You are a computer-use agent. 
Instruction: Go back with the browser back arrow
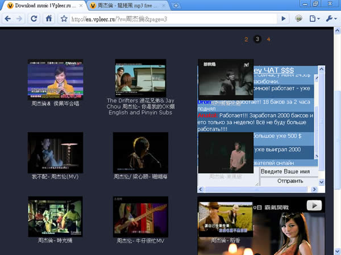[8, 19]
